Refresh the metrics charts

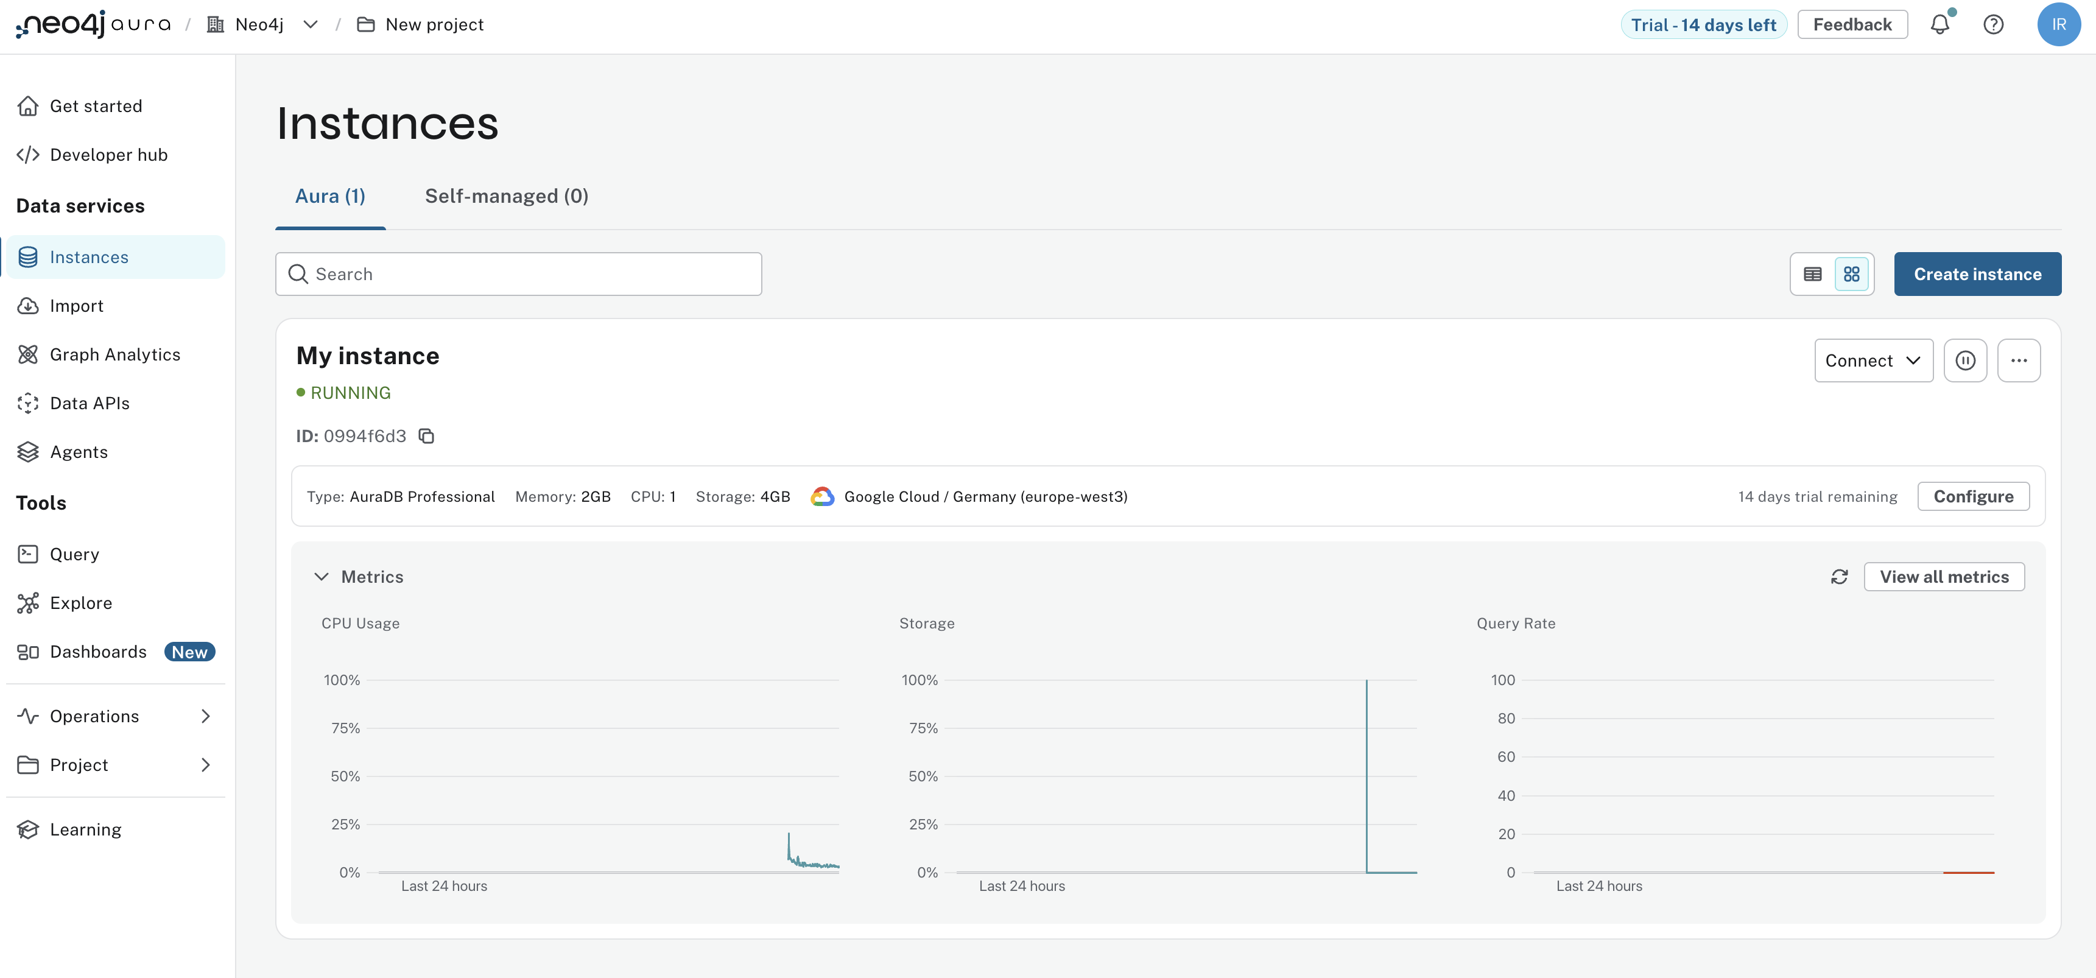[1840, 576]
